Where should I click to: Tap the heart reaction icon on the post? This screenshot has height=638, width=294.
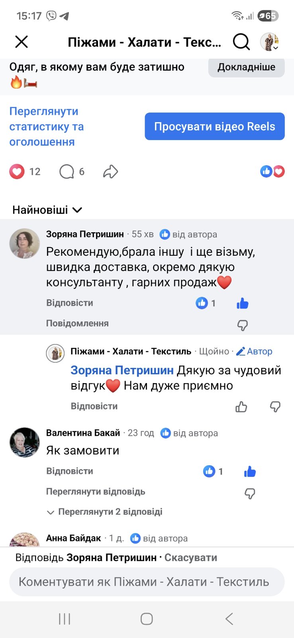[x=17, y=172]
